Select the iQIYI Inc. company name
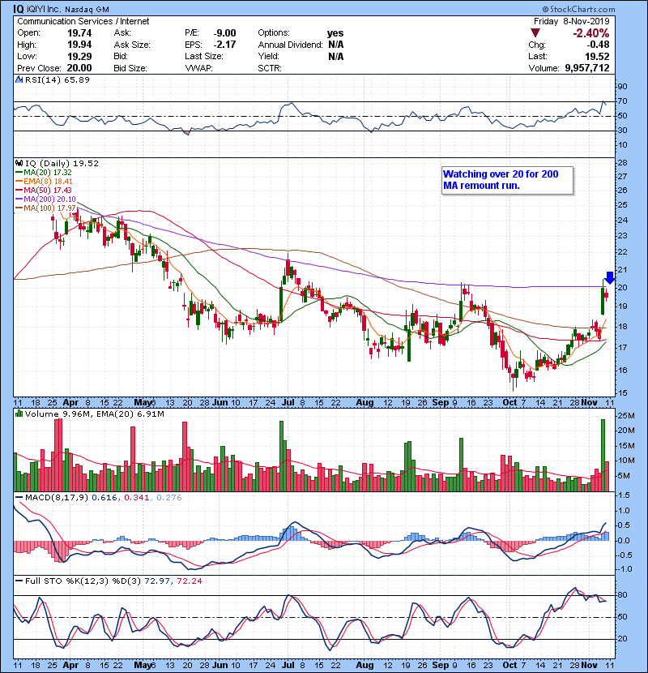 click(x=45, y=10)
